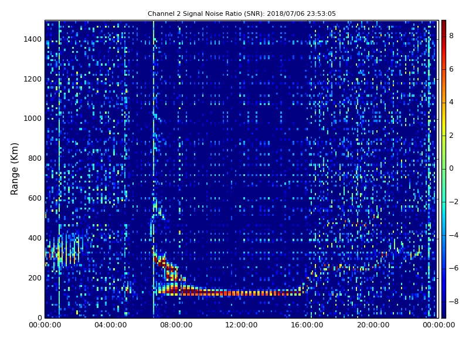The height and width of the screenshot is (352, 469).
Task: Click the plot title with SNR timestamp
Action: pyautogui.click(x=242, y=13)
